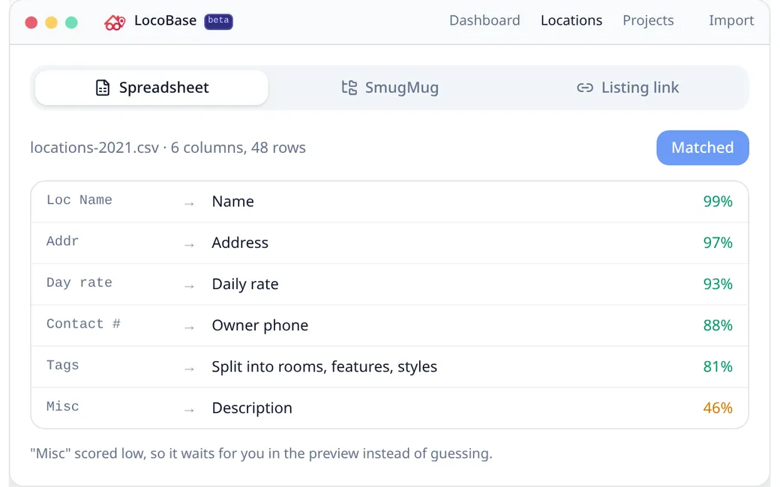Click the arrow in the Misc row
Viewport: 780px width, 487px height.
coord(189,410)
